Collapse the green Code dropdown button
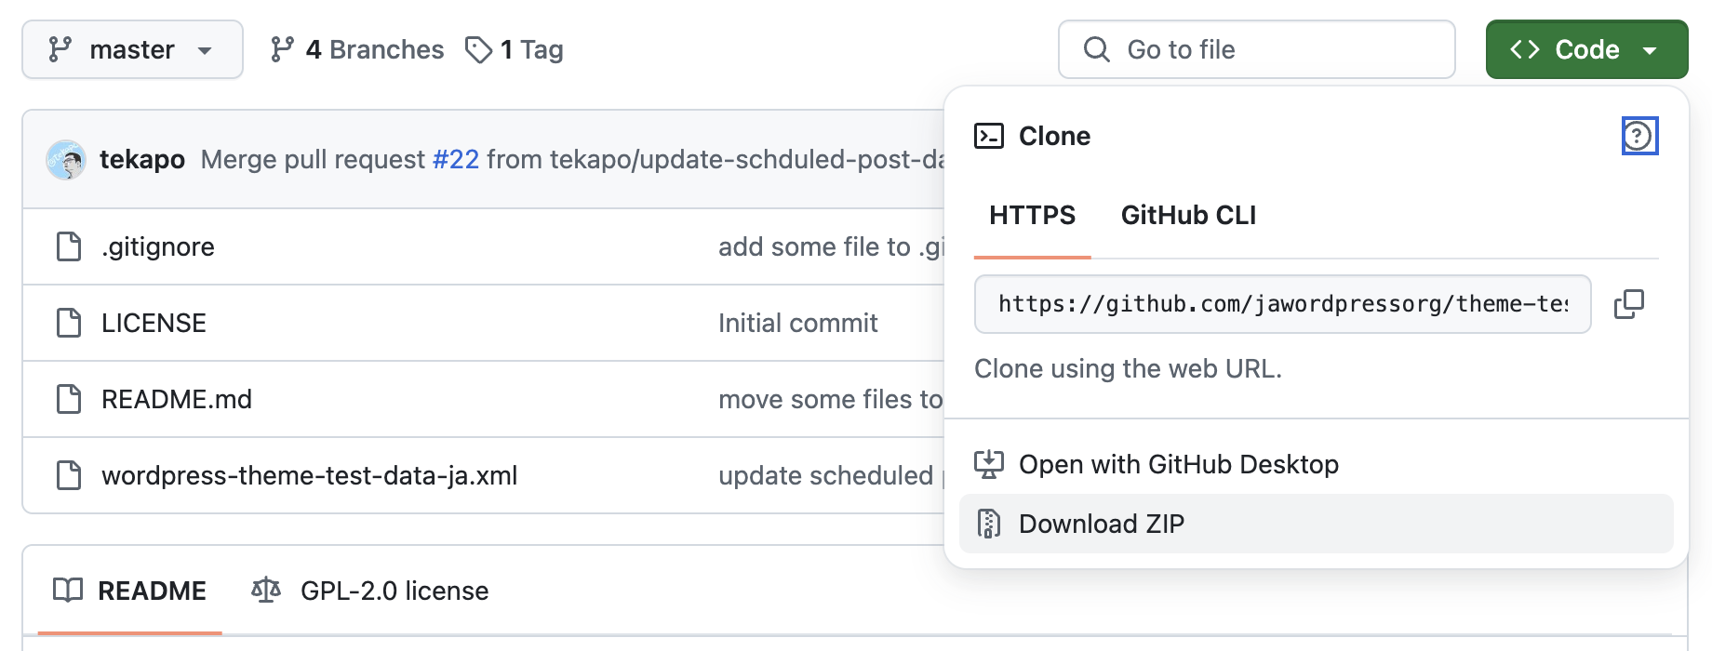 pos(1585,50)
